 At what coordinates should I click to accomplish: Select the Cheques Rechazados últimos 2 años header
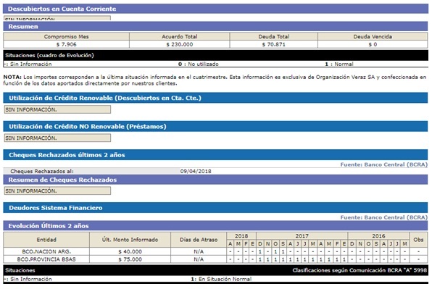[215, 155]
